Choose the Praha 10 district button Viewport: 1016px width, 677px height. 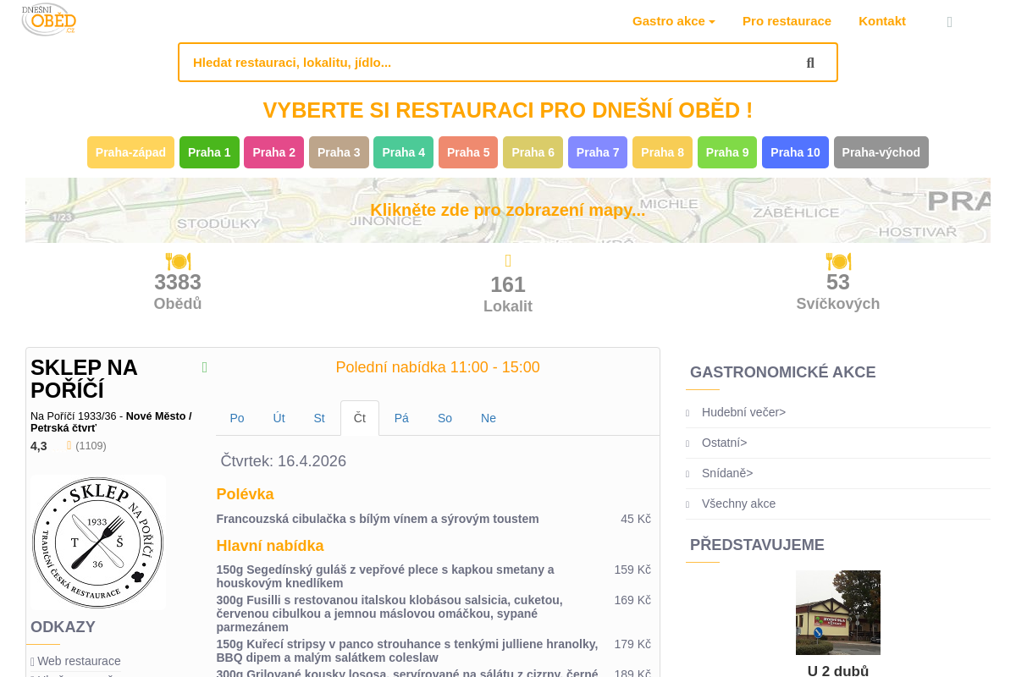coord(795,152)
